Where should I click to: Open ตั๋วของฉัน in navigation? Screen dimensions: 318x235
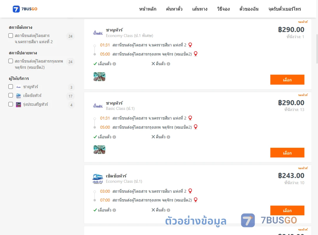coord(249,9)
